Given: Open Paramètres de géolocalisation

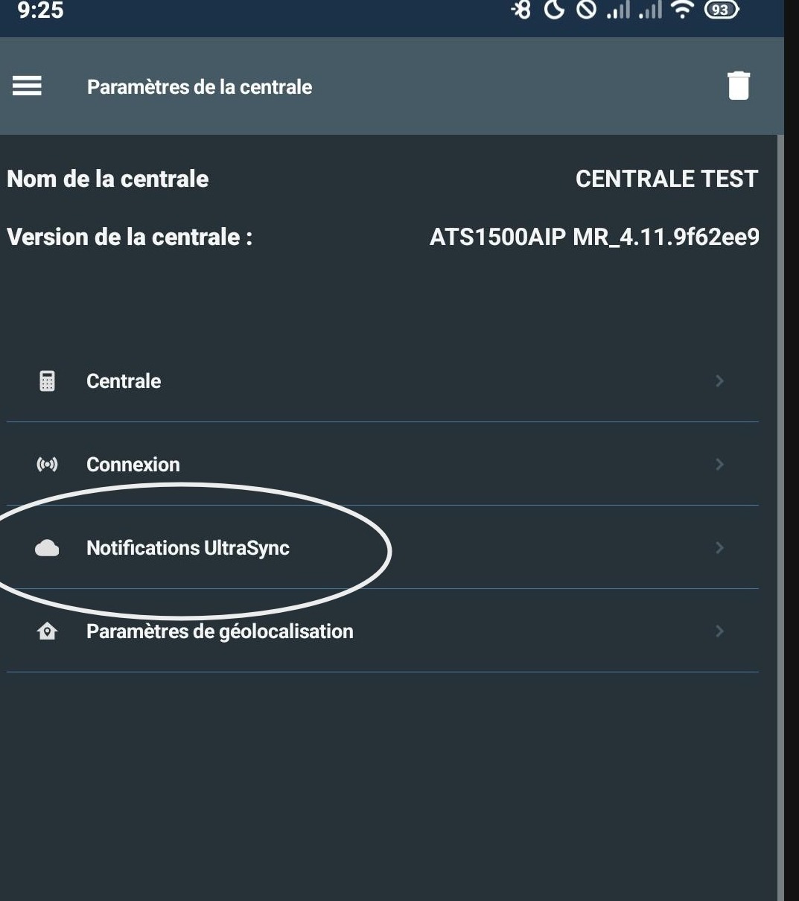Looking at the screenshot, I should click(x=220, y=631).
